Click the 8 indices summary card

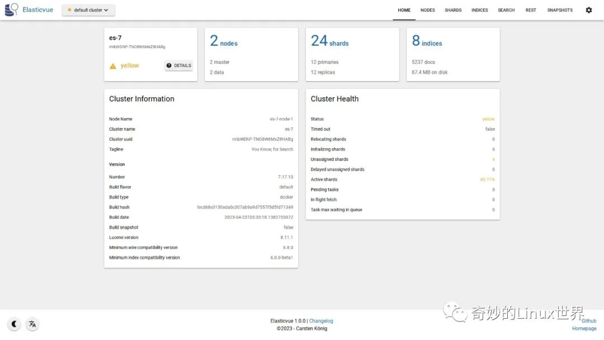click(x=453, y=54)
